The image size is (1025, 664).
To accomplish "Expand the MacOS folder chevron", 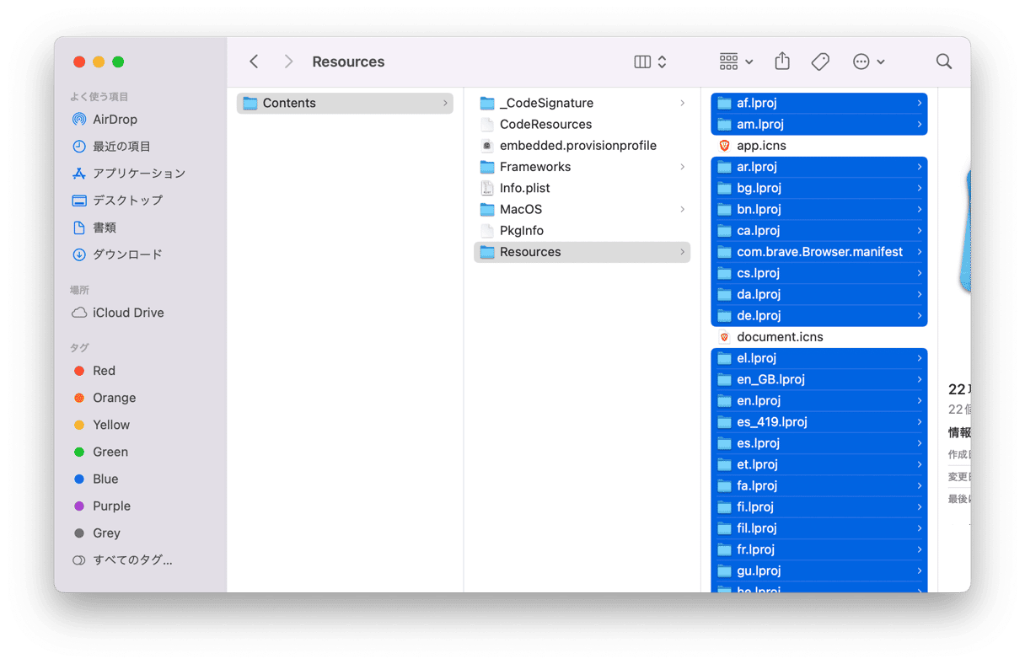I will coord(682,209).
